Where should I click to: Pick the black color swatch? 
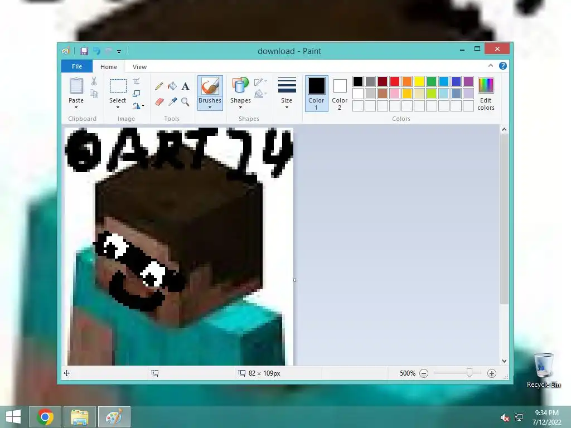pos(358,81)
